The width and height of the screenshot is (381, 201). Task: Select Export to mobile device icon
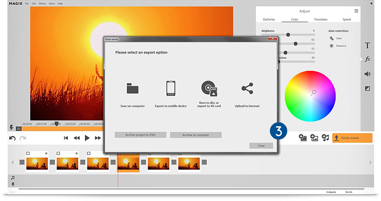click(x=170, y=88)
